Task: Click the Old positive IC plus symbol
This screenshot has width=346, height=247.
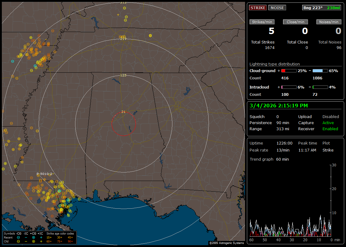Action: point(41,241)
